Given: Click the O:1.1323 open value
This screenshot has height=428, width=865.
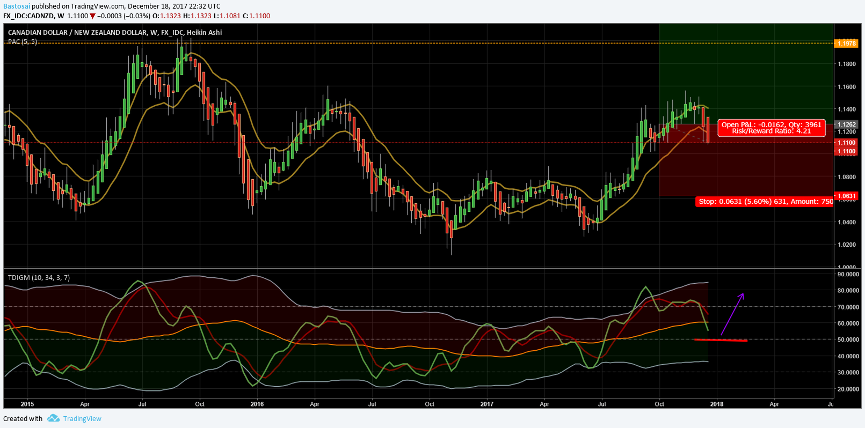Looking at the screenshot, I should [167, 16].
